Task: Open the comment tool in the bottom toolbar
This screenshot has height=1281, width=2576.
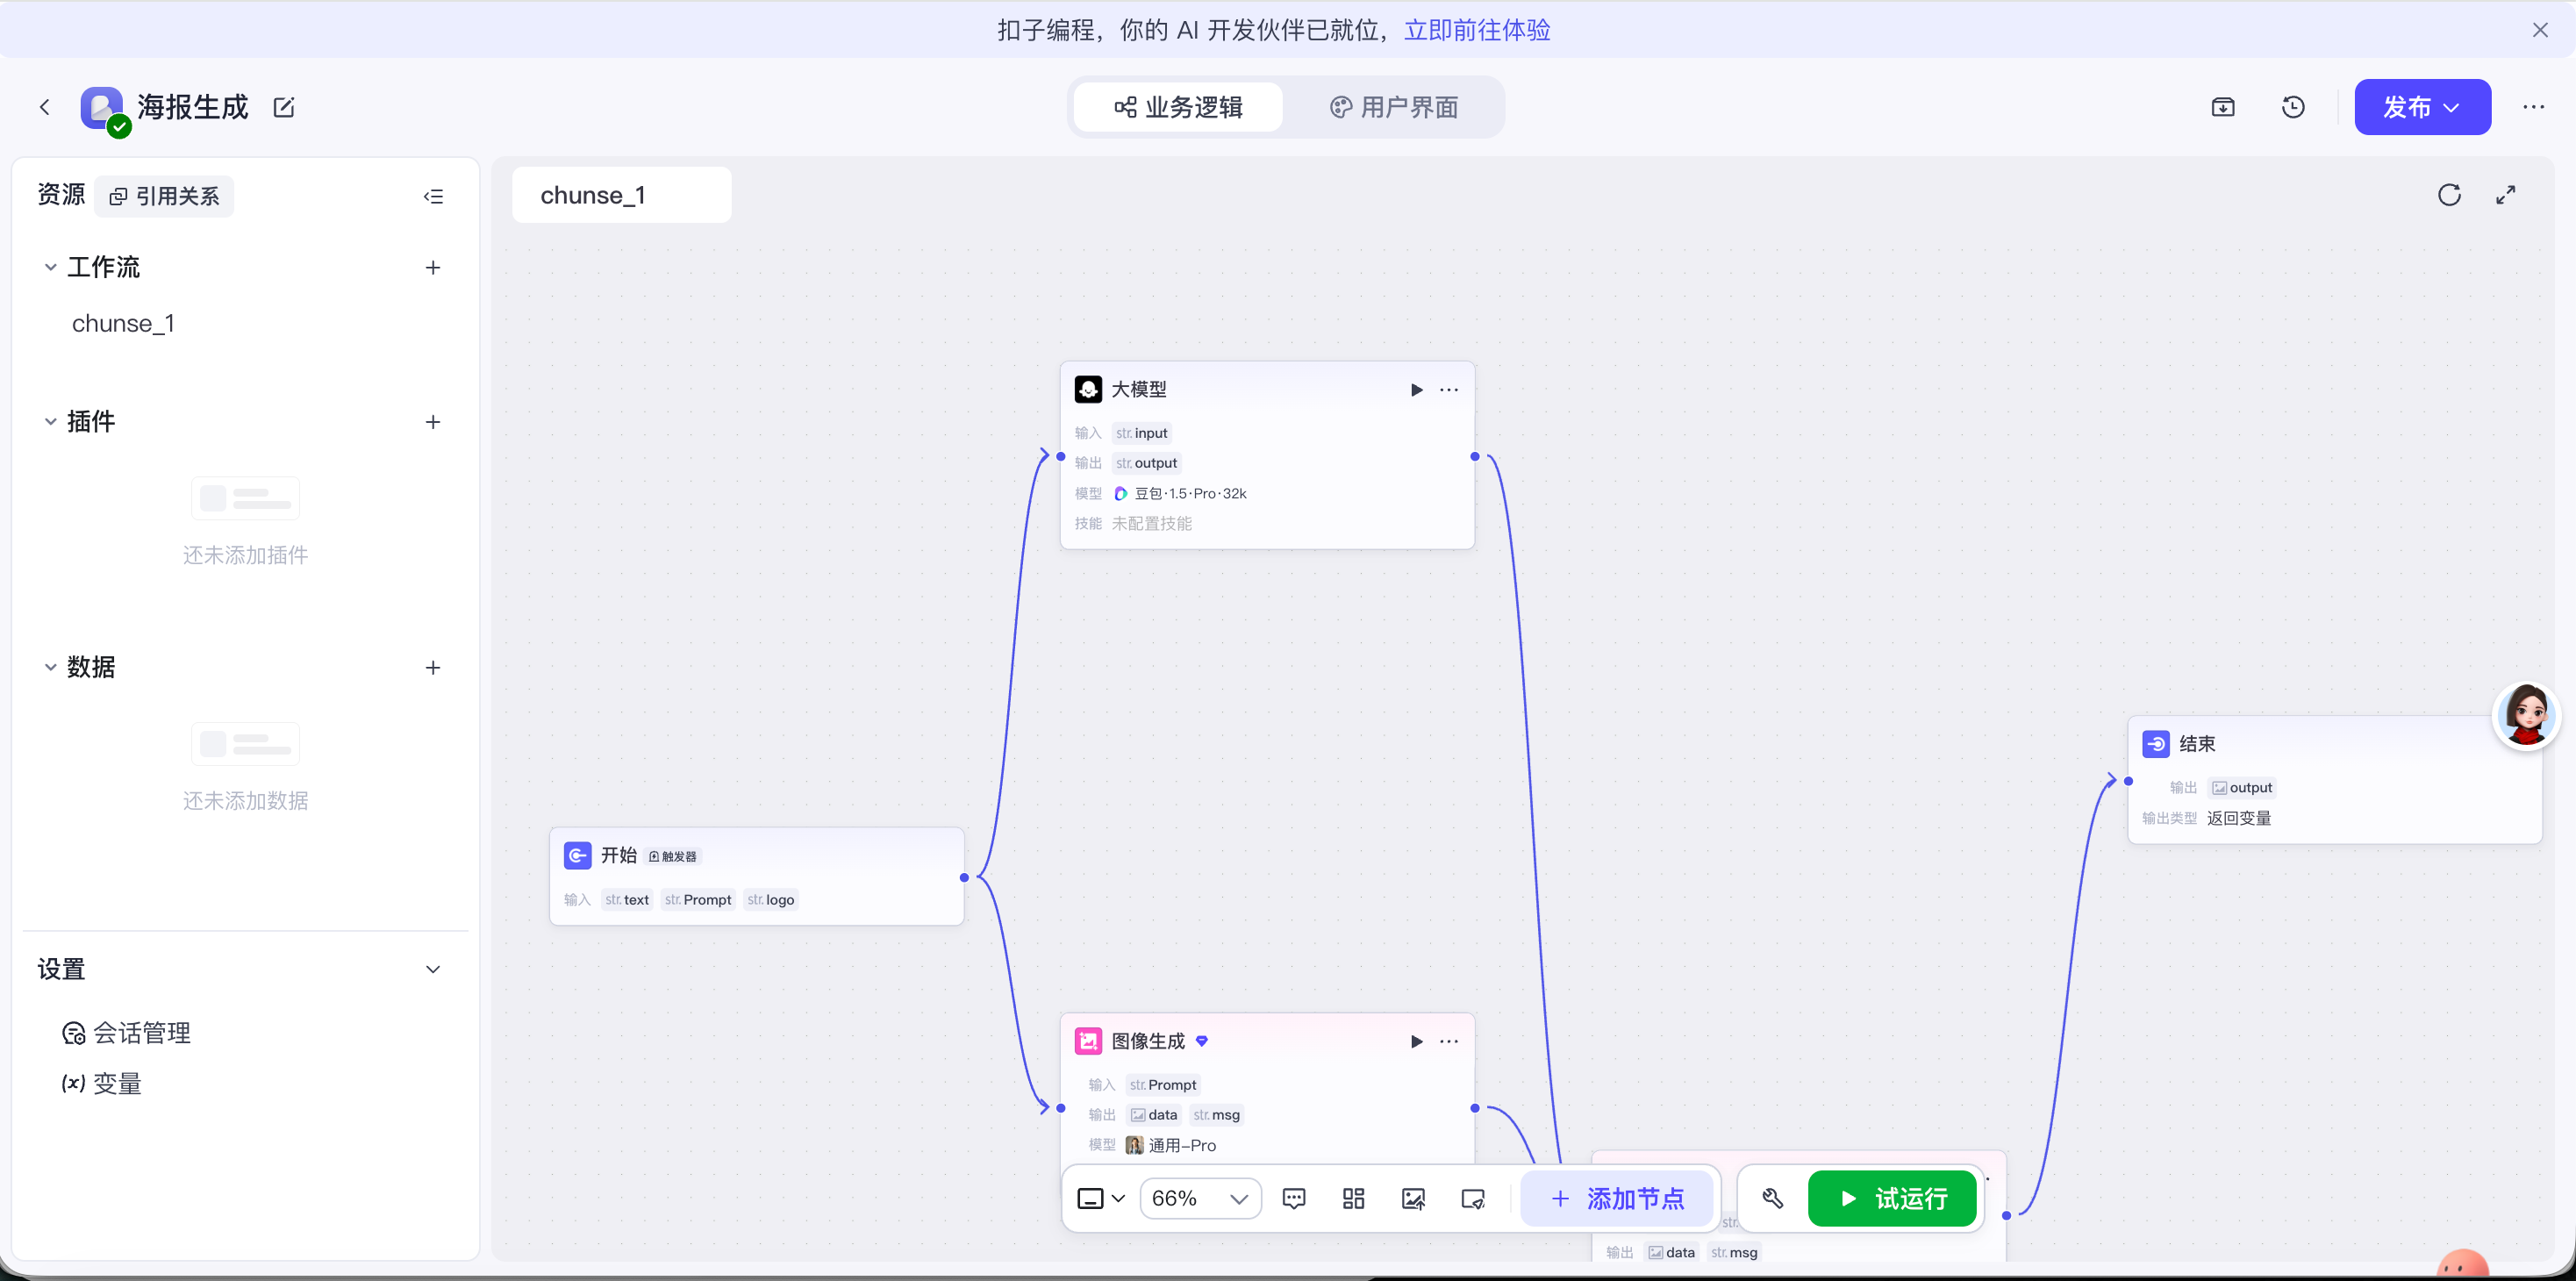Action: 1294,1198
